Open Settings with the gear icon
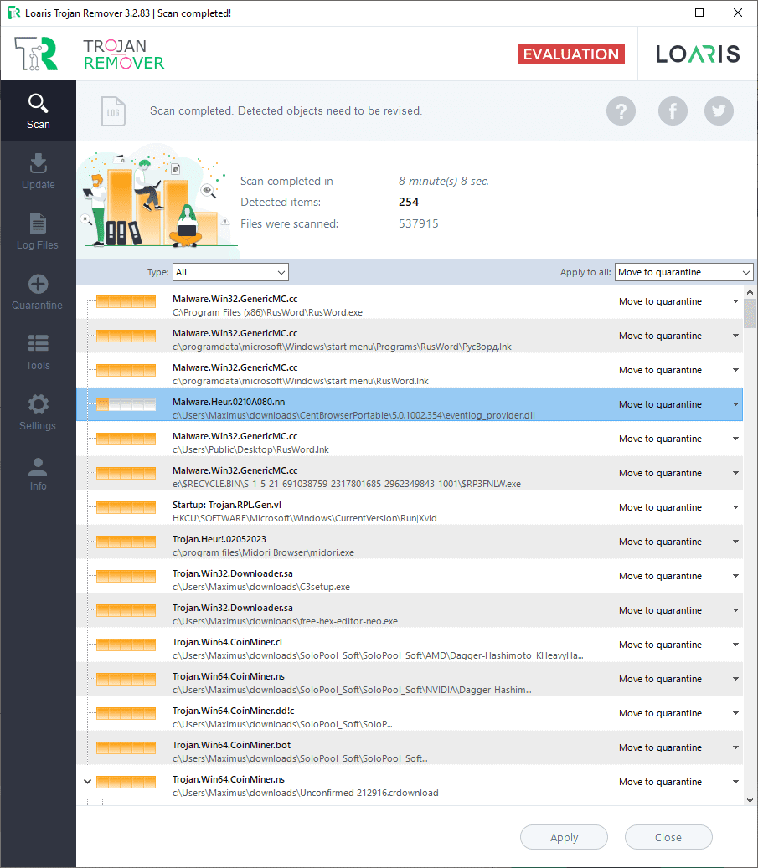Screen dimensions: 758x868 click(x=39, y=413)
